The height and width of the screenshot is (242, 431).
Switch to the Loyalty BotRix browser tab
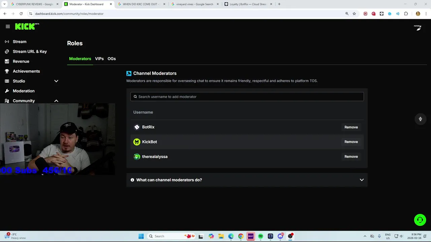(248, 4)
